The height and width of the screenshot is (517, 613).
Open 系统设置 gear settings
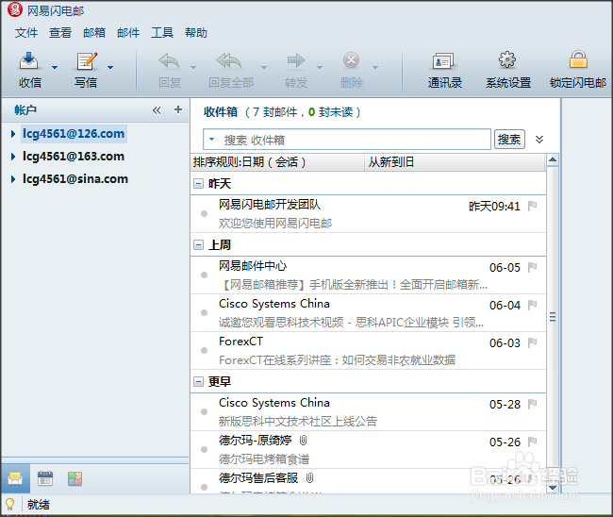click(x=507, y=59)
